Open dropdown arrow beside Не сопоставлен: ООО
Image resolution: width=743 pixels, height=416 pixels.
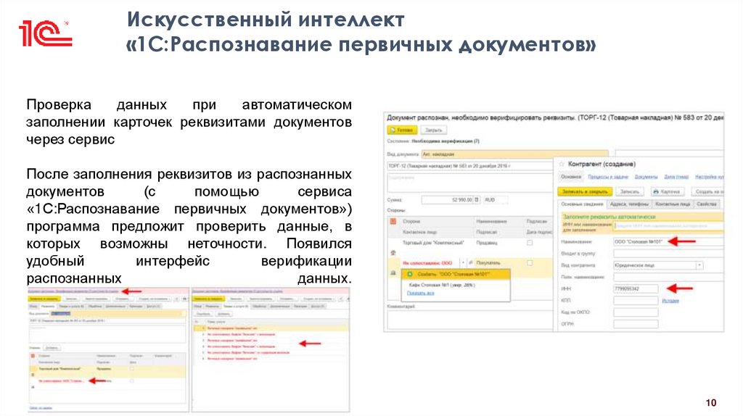463,262
